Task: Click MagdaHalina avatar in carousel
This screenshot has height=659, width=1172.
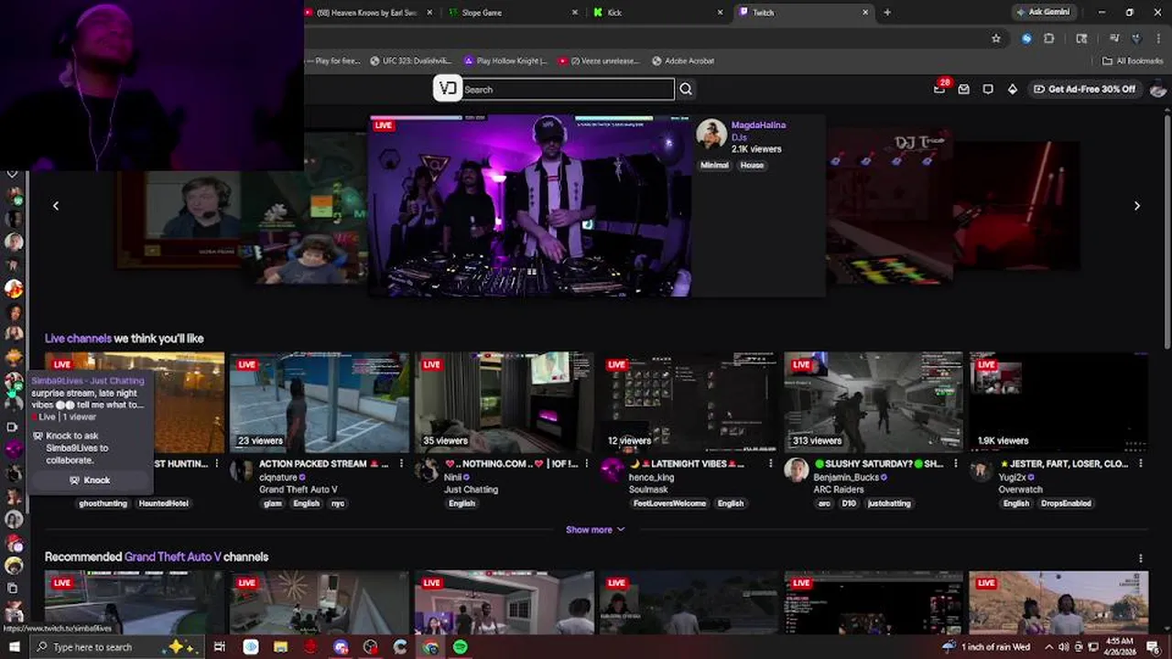Action: [711, 134]
